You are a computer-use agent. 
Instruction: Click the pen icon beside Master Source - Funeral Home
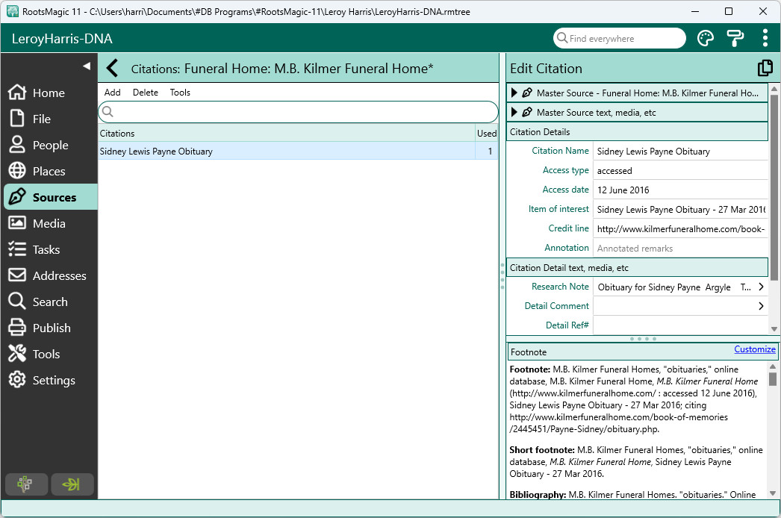(x=527, y=93)
